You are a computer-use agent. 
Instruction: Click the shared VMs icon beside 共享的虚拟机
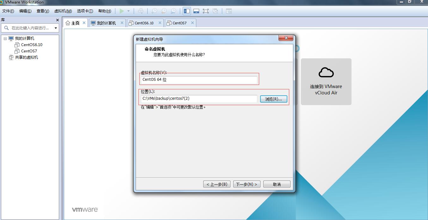(x=11, y=57)
